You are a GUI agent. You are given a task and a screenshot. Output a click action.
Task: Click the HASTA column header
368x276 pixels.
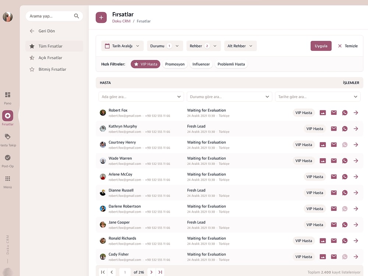(105, 82)
